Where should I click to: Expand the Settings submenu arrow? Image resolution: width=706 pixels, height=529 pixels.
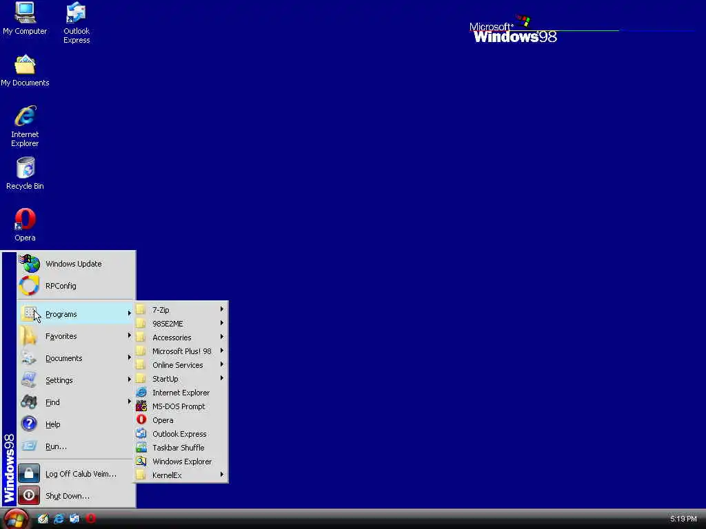pos(129,380)
